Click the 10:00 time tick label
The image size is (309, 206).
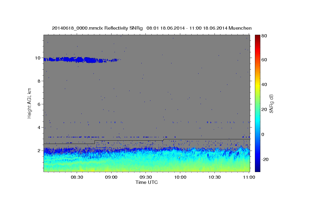point(180,177)
